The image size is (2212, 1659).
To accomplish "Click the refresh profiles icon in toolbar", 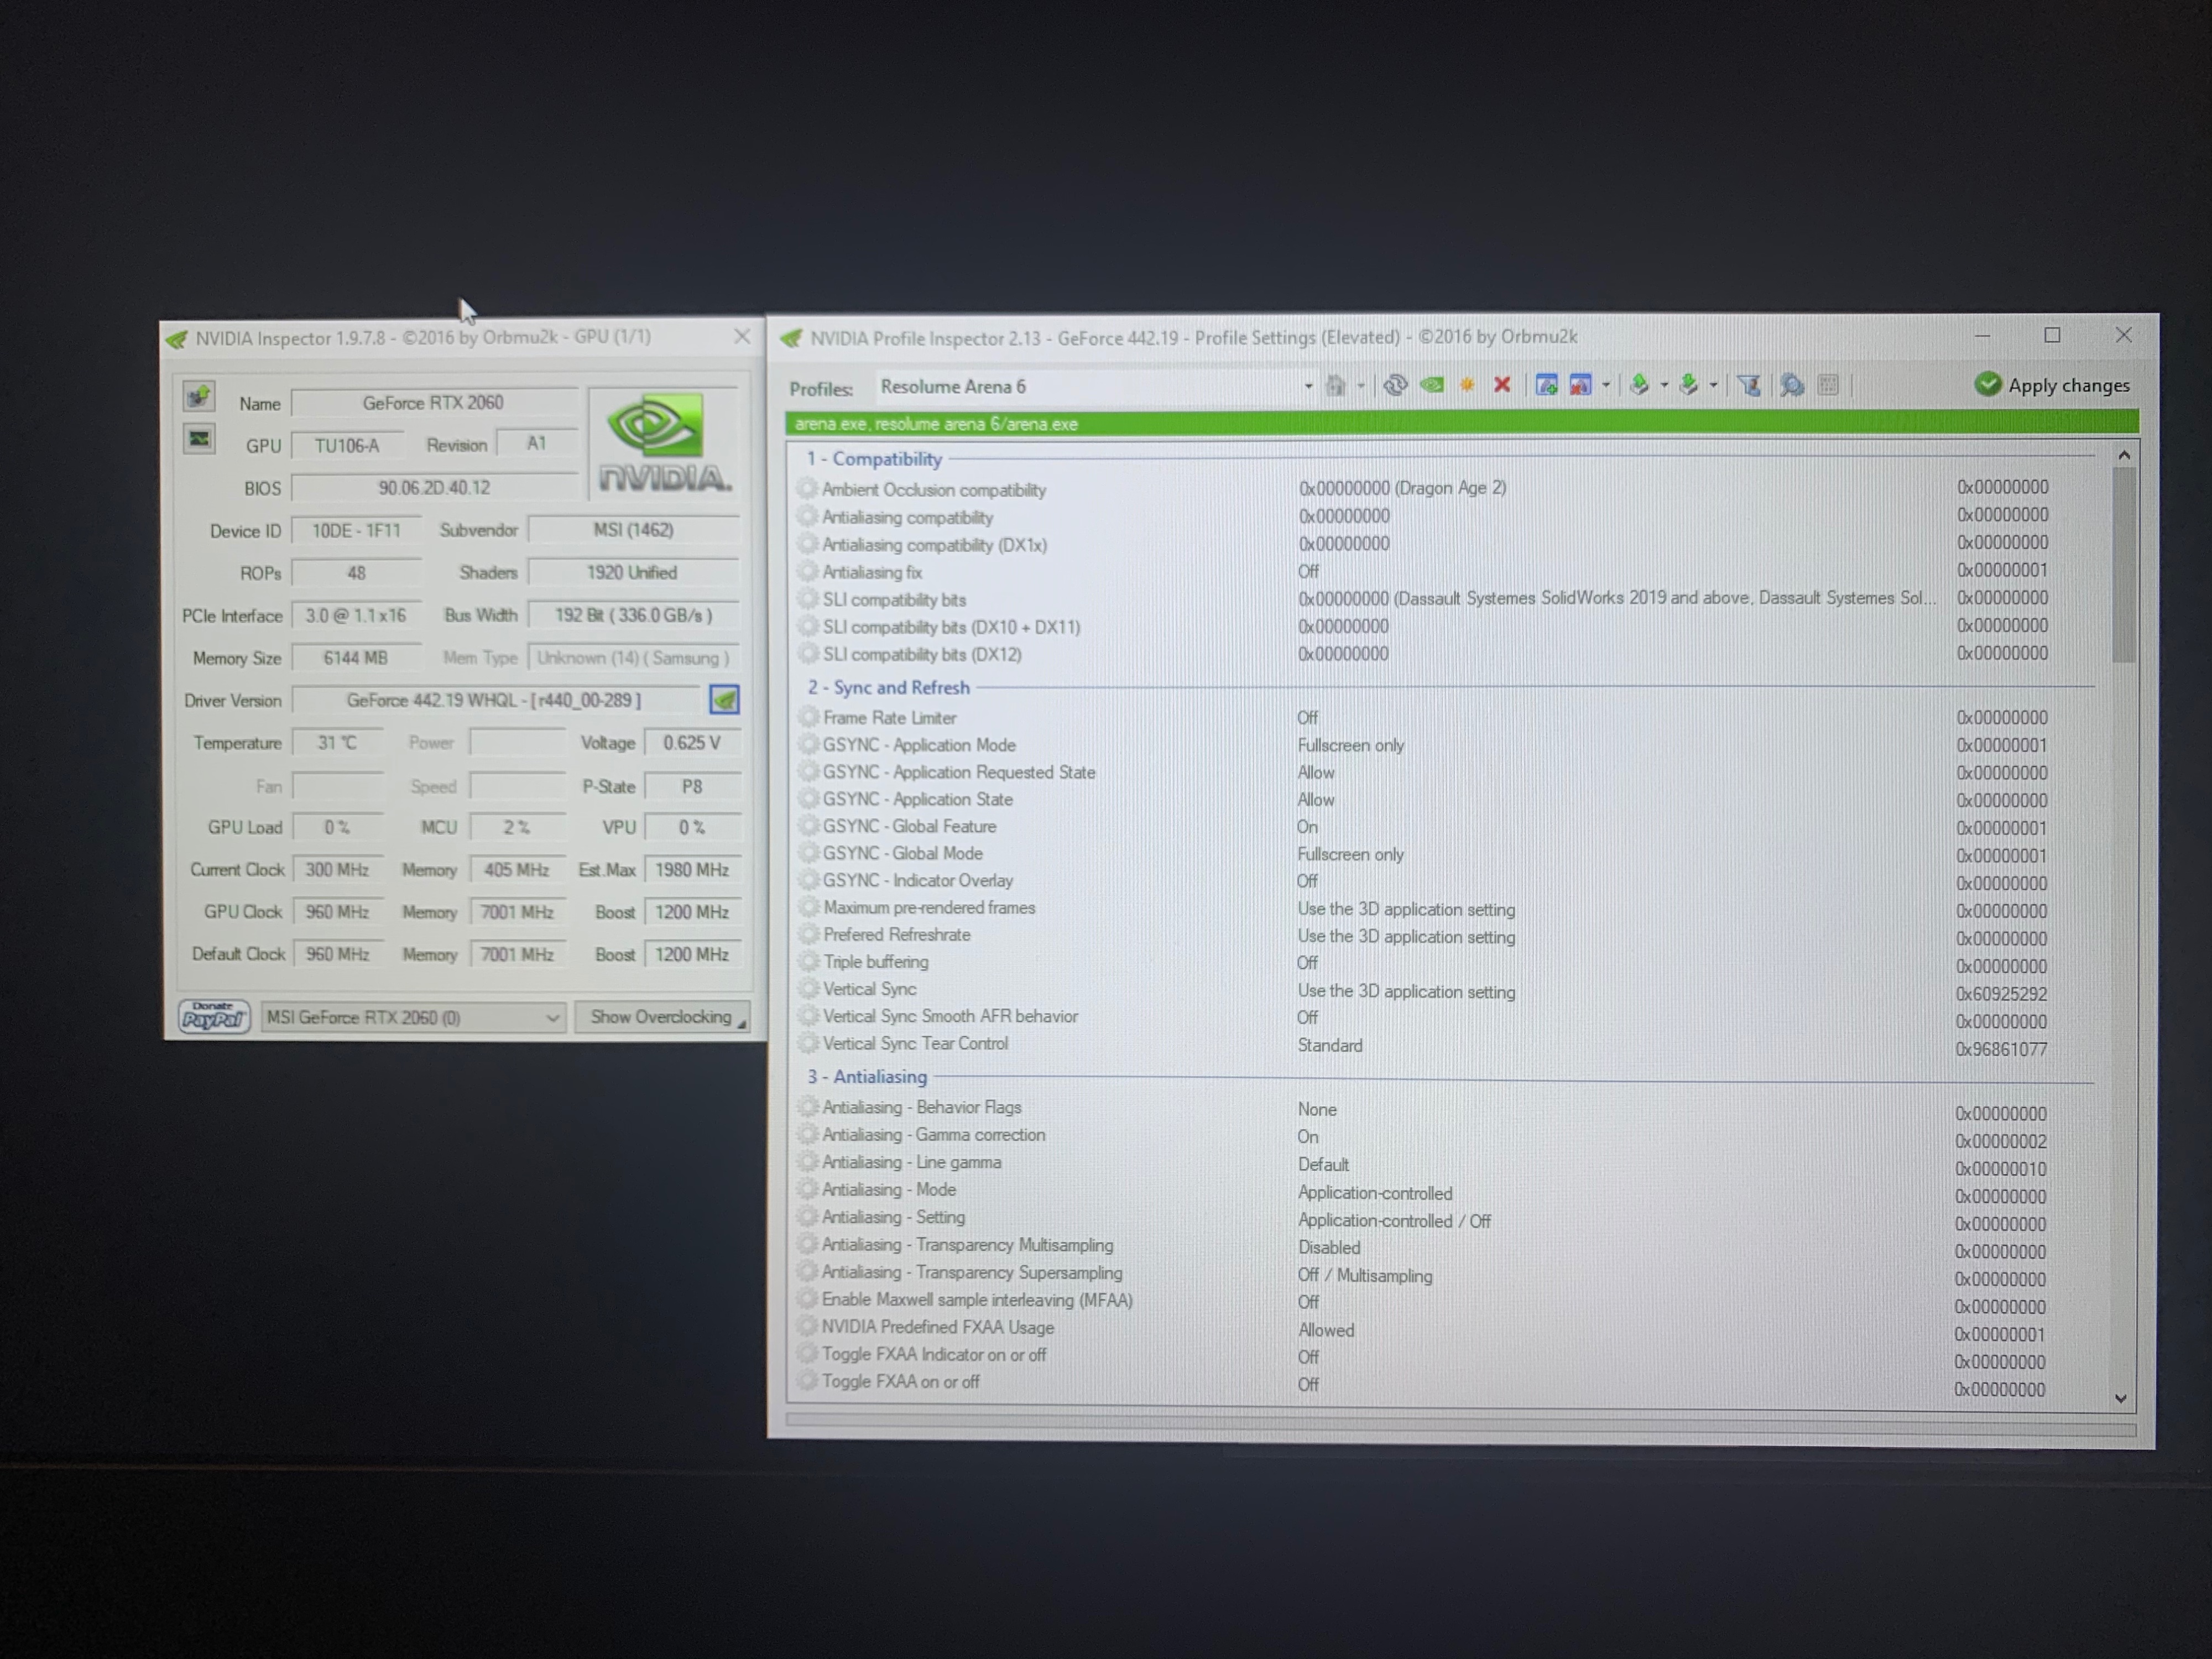I will coord(1395,386).
